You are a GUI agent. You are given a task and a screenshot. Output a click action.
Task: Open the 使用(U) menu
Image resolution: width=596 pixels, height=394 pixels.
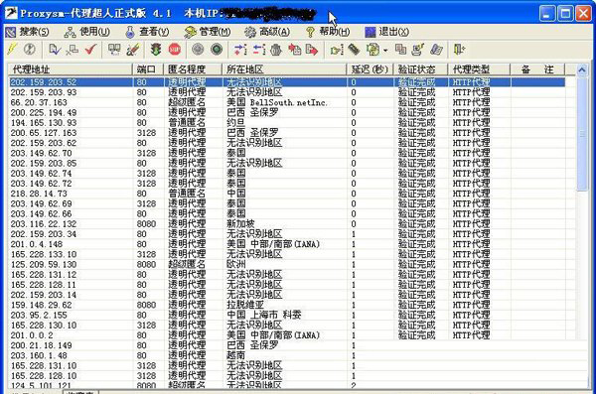point(87,32)
